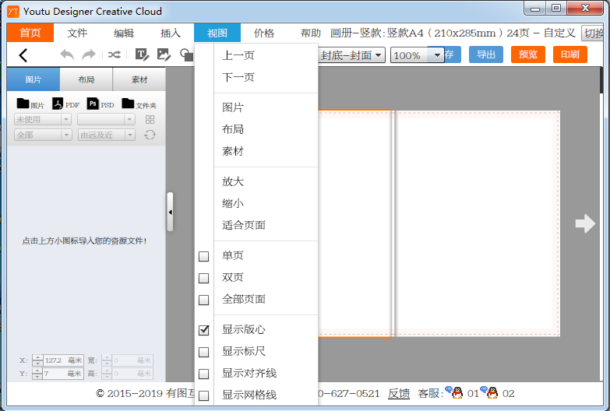610x411 pixels.
Task: Enable the 显示对齐线 checkbox
Action: [203, 374]
